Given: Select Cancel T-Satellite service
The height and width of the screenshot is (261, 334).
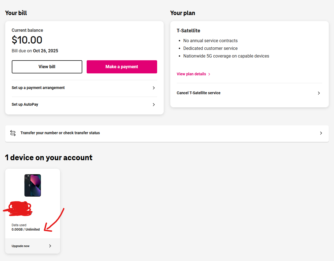Looking at the screenshot, I should point(199,93).
